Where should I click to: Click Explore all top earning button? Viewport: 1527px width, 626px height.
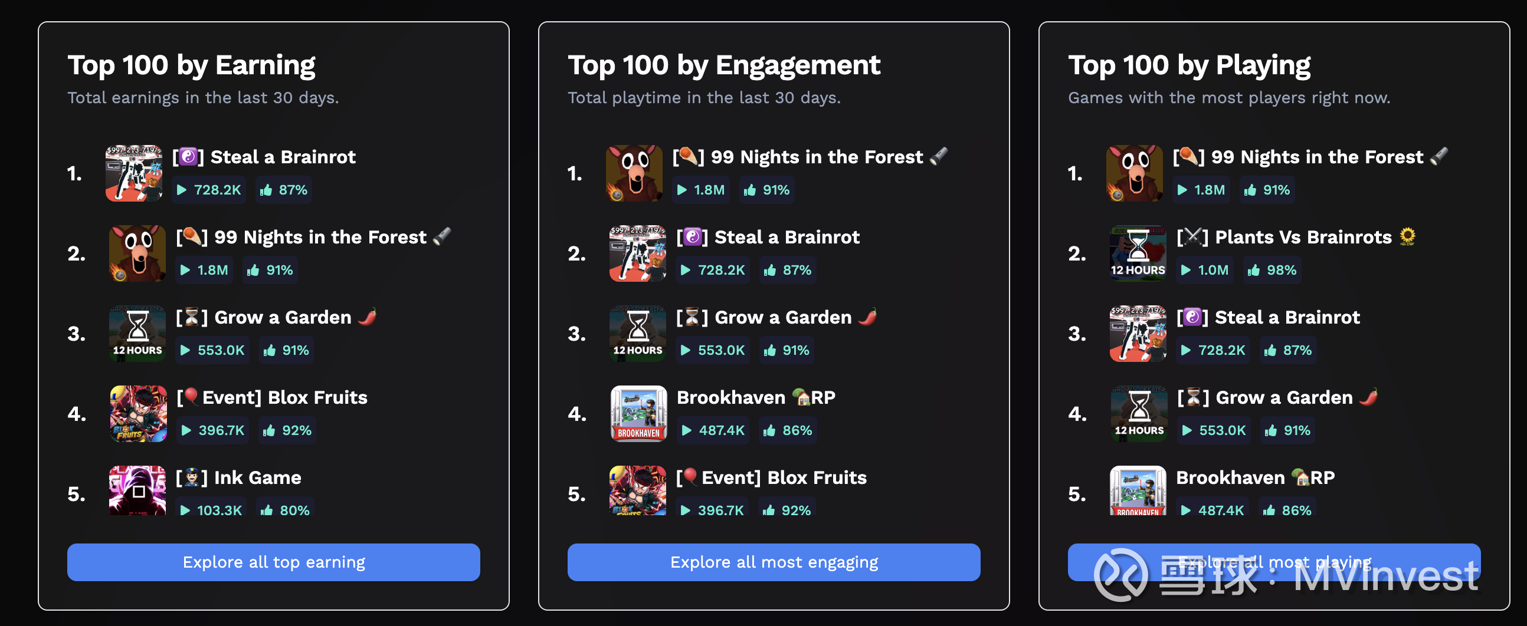click(273, 562)
